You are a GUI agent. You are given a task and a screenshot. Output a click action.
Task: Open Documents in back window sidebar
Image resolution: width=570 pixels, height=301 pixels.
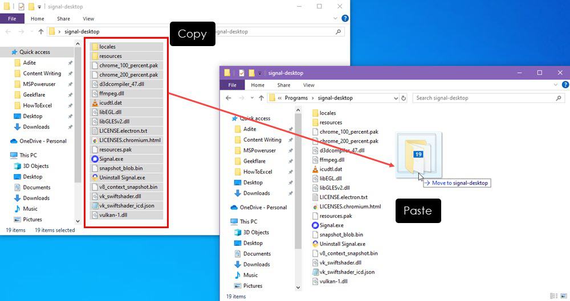coord(32,187)
